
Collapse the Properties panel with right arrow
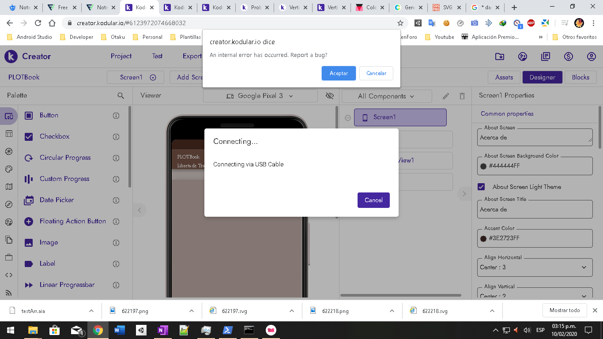(x=464, y=193)
